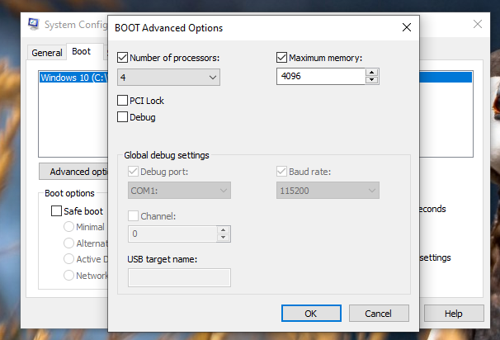The image size is (500, 340).
Task: Select the Boot tab
Action: coord(81,52)
